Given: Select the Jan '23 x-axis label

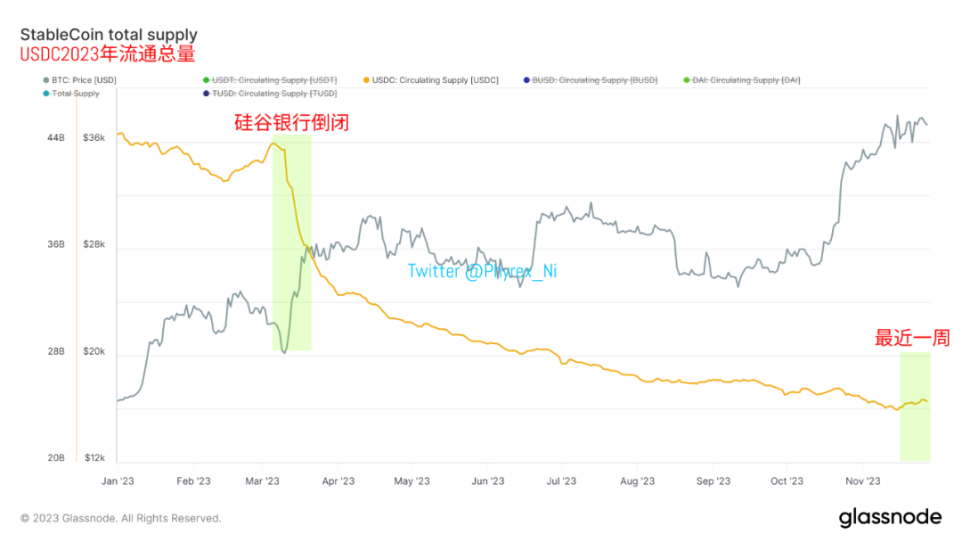Looking at the screenshot, I should pos(118,480).
